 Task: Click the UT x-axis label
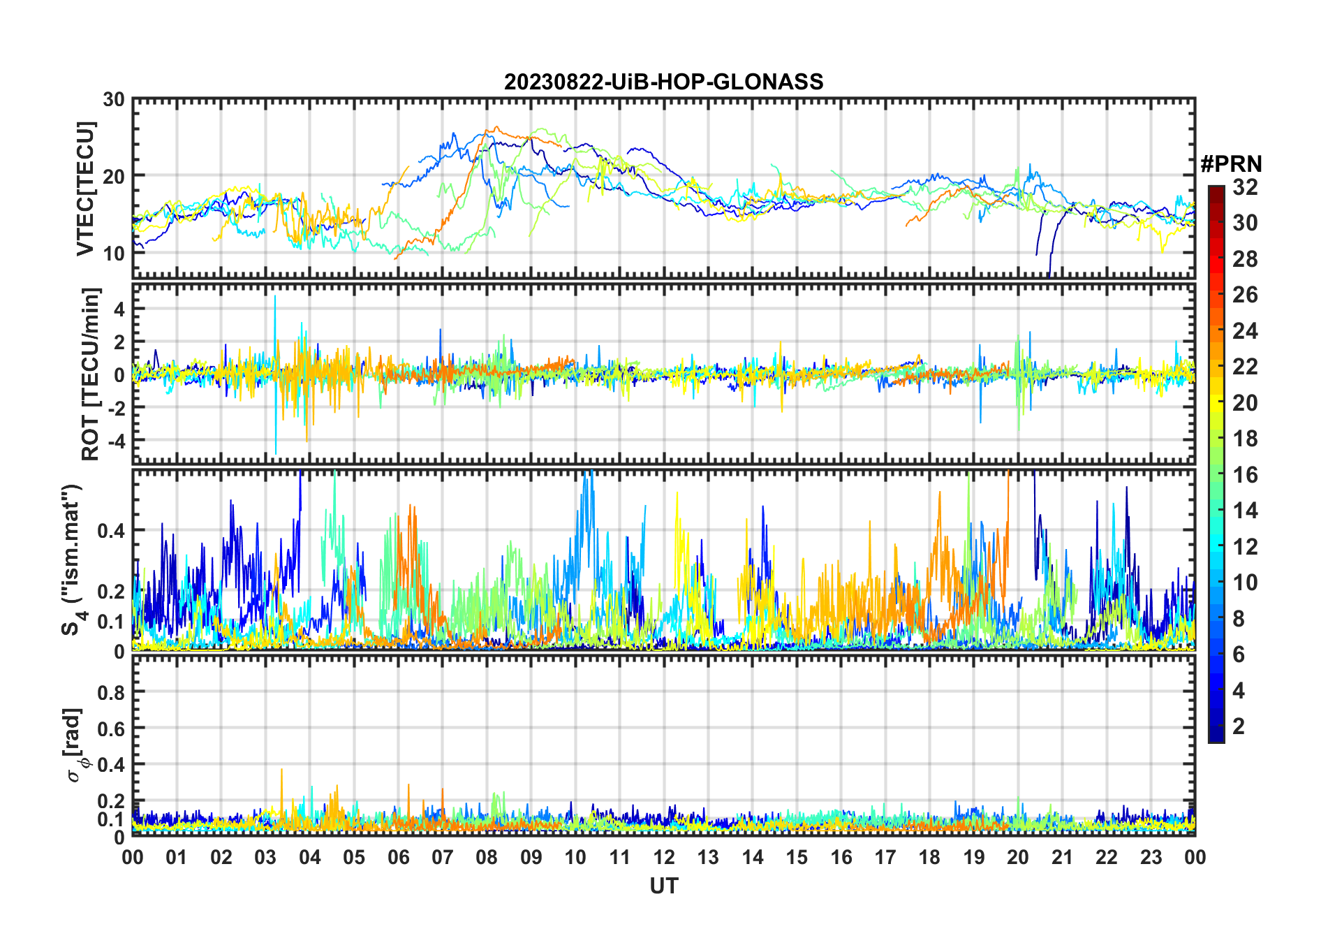pos(663,886)
